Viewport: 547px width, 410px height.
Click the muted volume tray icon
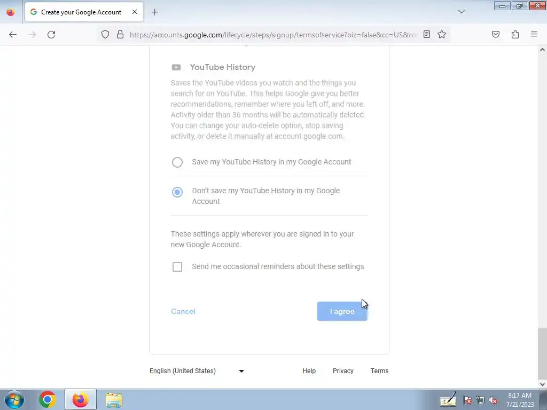click(x=493, y=400)
